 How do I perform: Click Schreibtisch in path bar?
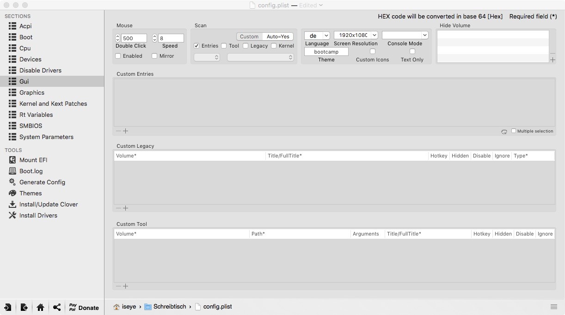(x=166, y=307)
